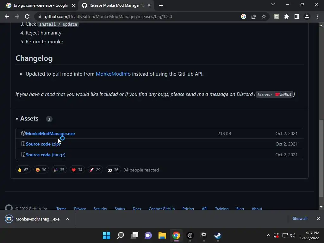Open the Chat taskbar icon

point(148,235)
